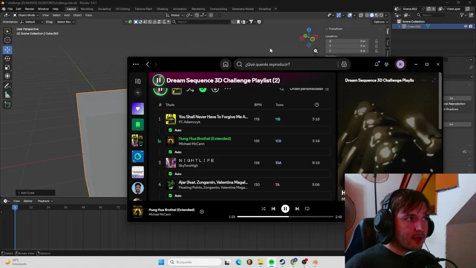Open Spotify home icon
The height and width of the screenshot is (268, 476).
click(x=225, y=64)
